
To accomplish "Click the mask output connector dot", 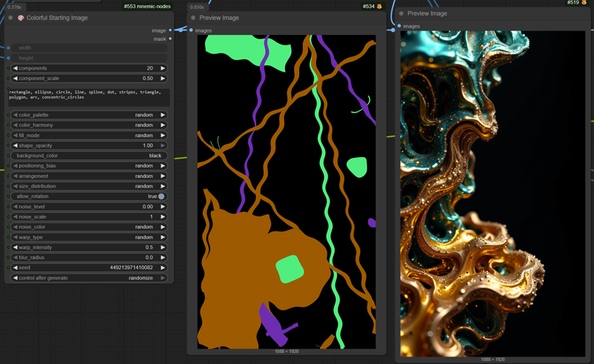I will tap(170, 39).
